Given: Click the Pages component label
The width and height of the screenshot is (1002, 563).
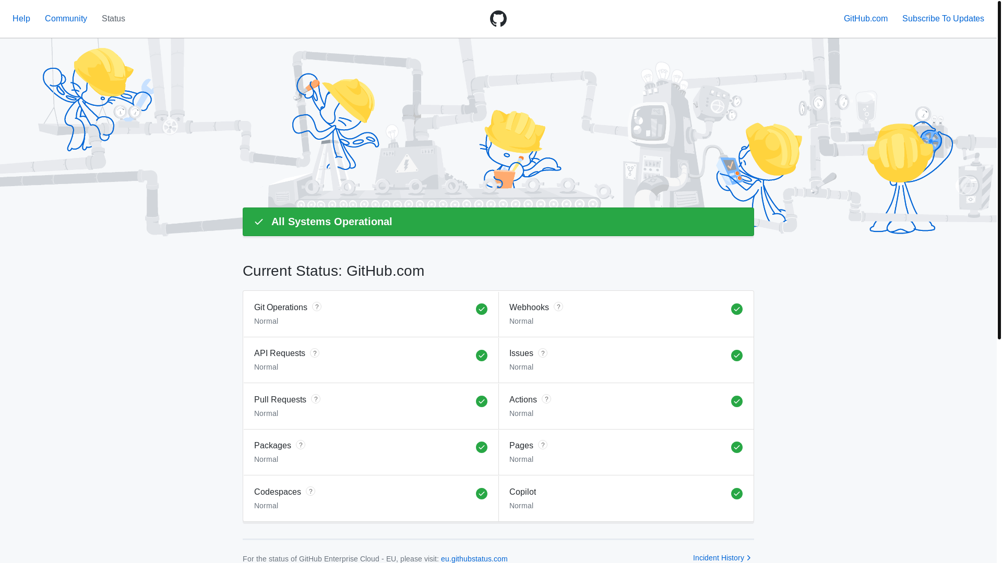Looking at the screenshot, I should [x=521, y=446].
